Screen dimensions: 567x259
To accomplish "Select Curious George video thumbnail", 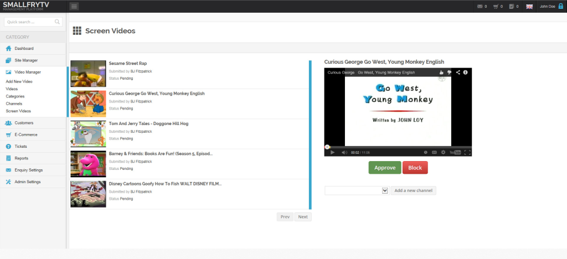I will [x=88, y=103].
